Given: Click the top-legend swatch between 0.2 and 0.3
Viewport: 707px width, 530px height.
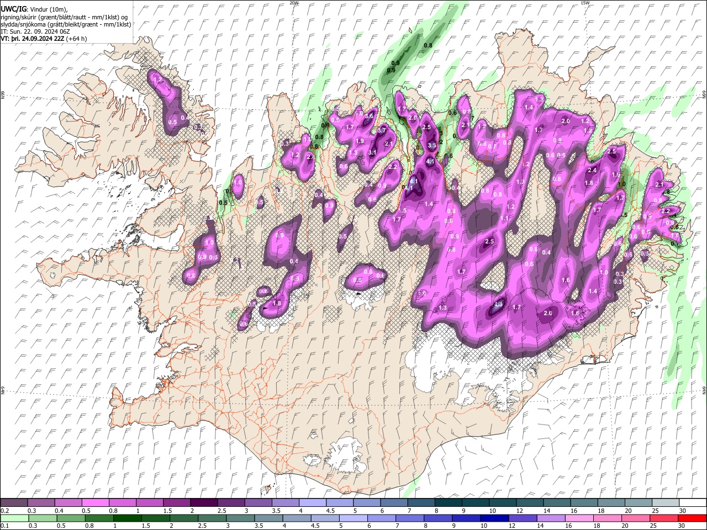Looking at the screenshot, I should click(x=14, y=503).
